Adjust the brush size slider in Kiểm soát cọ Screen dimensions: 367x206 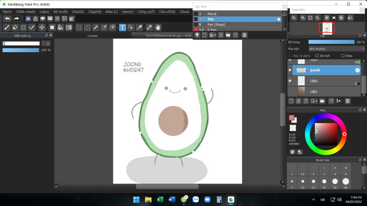pos(21,43)
